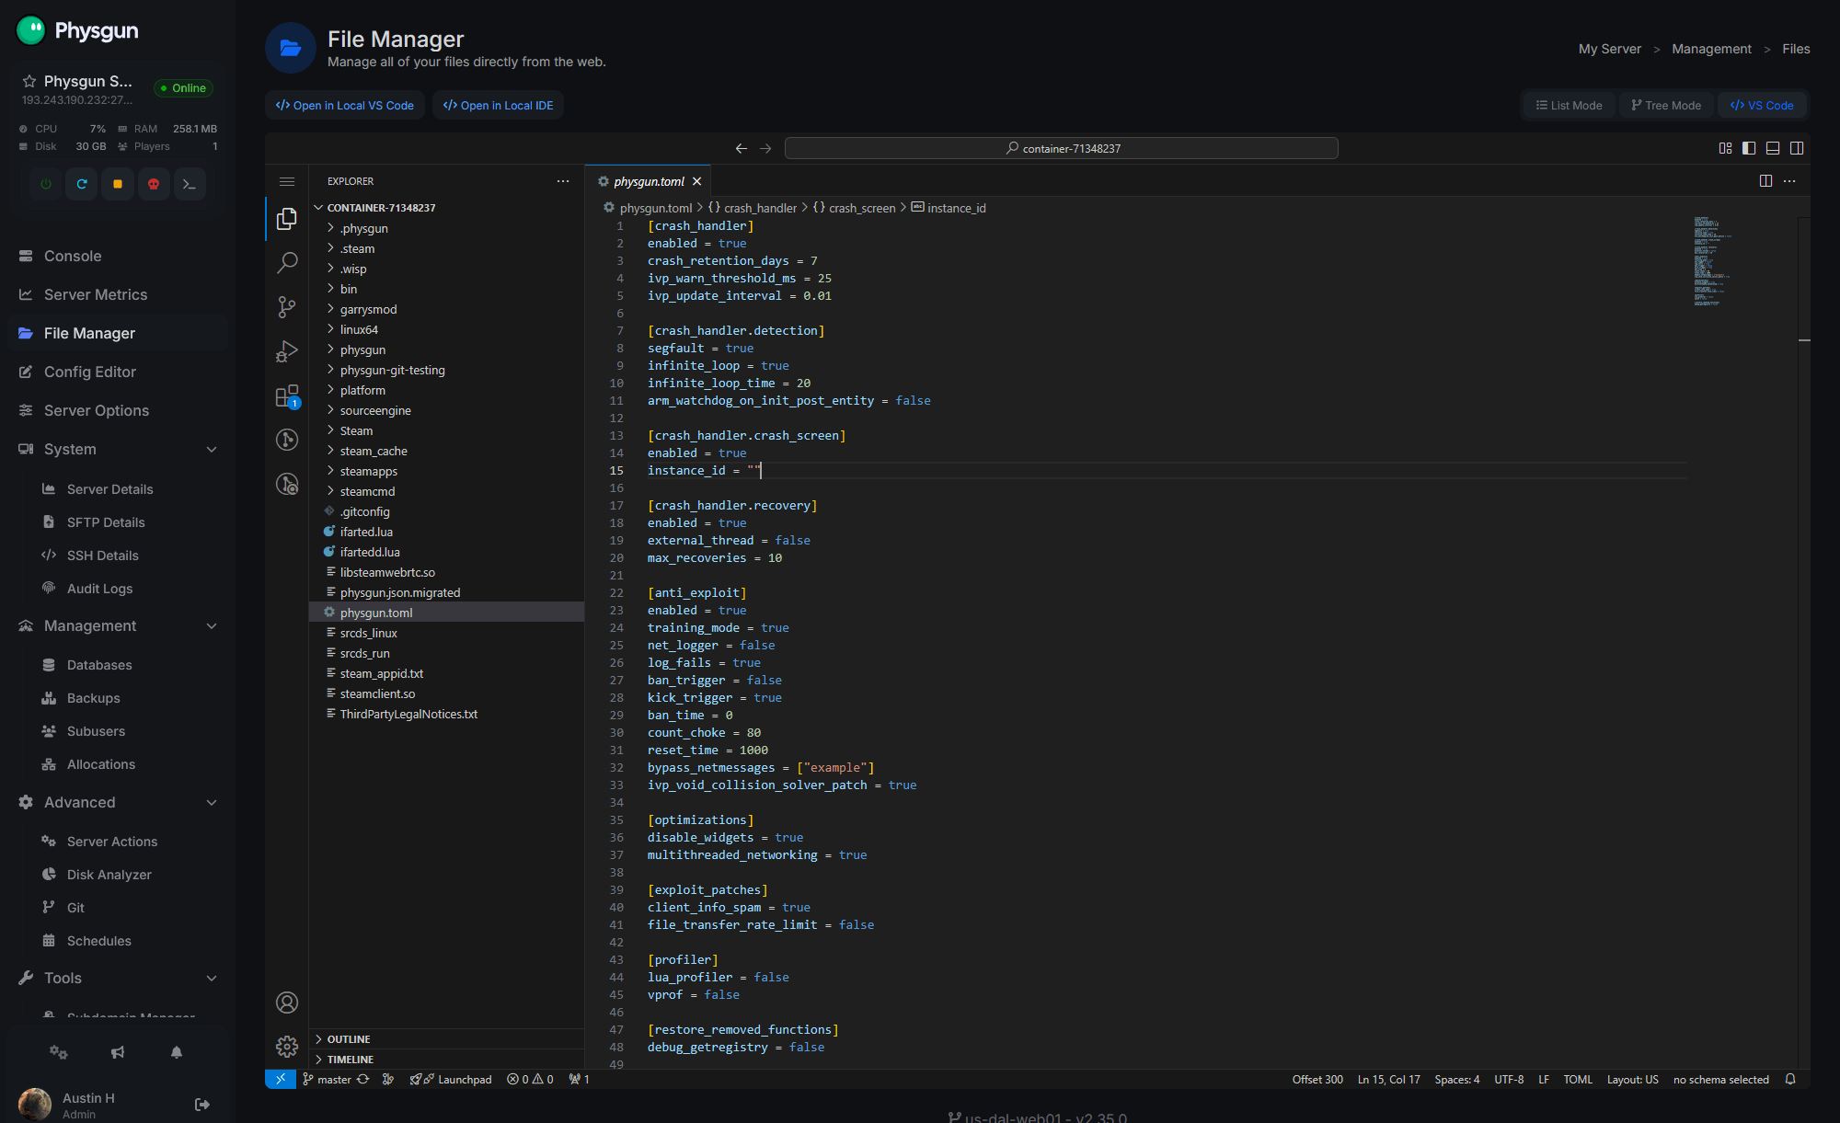This screenshot has width=1840, height=1123.
Task: Click the server restart icon
Action: tap(82, 184)
